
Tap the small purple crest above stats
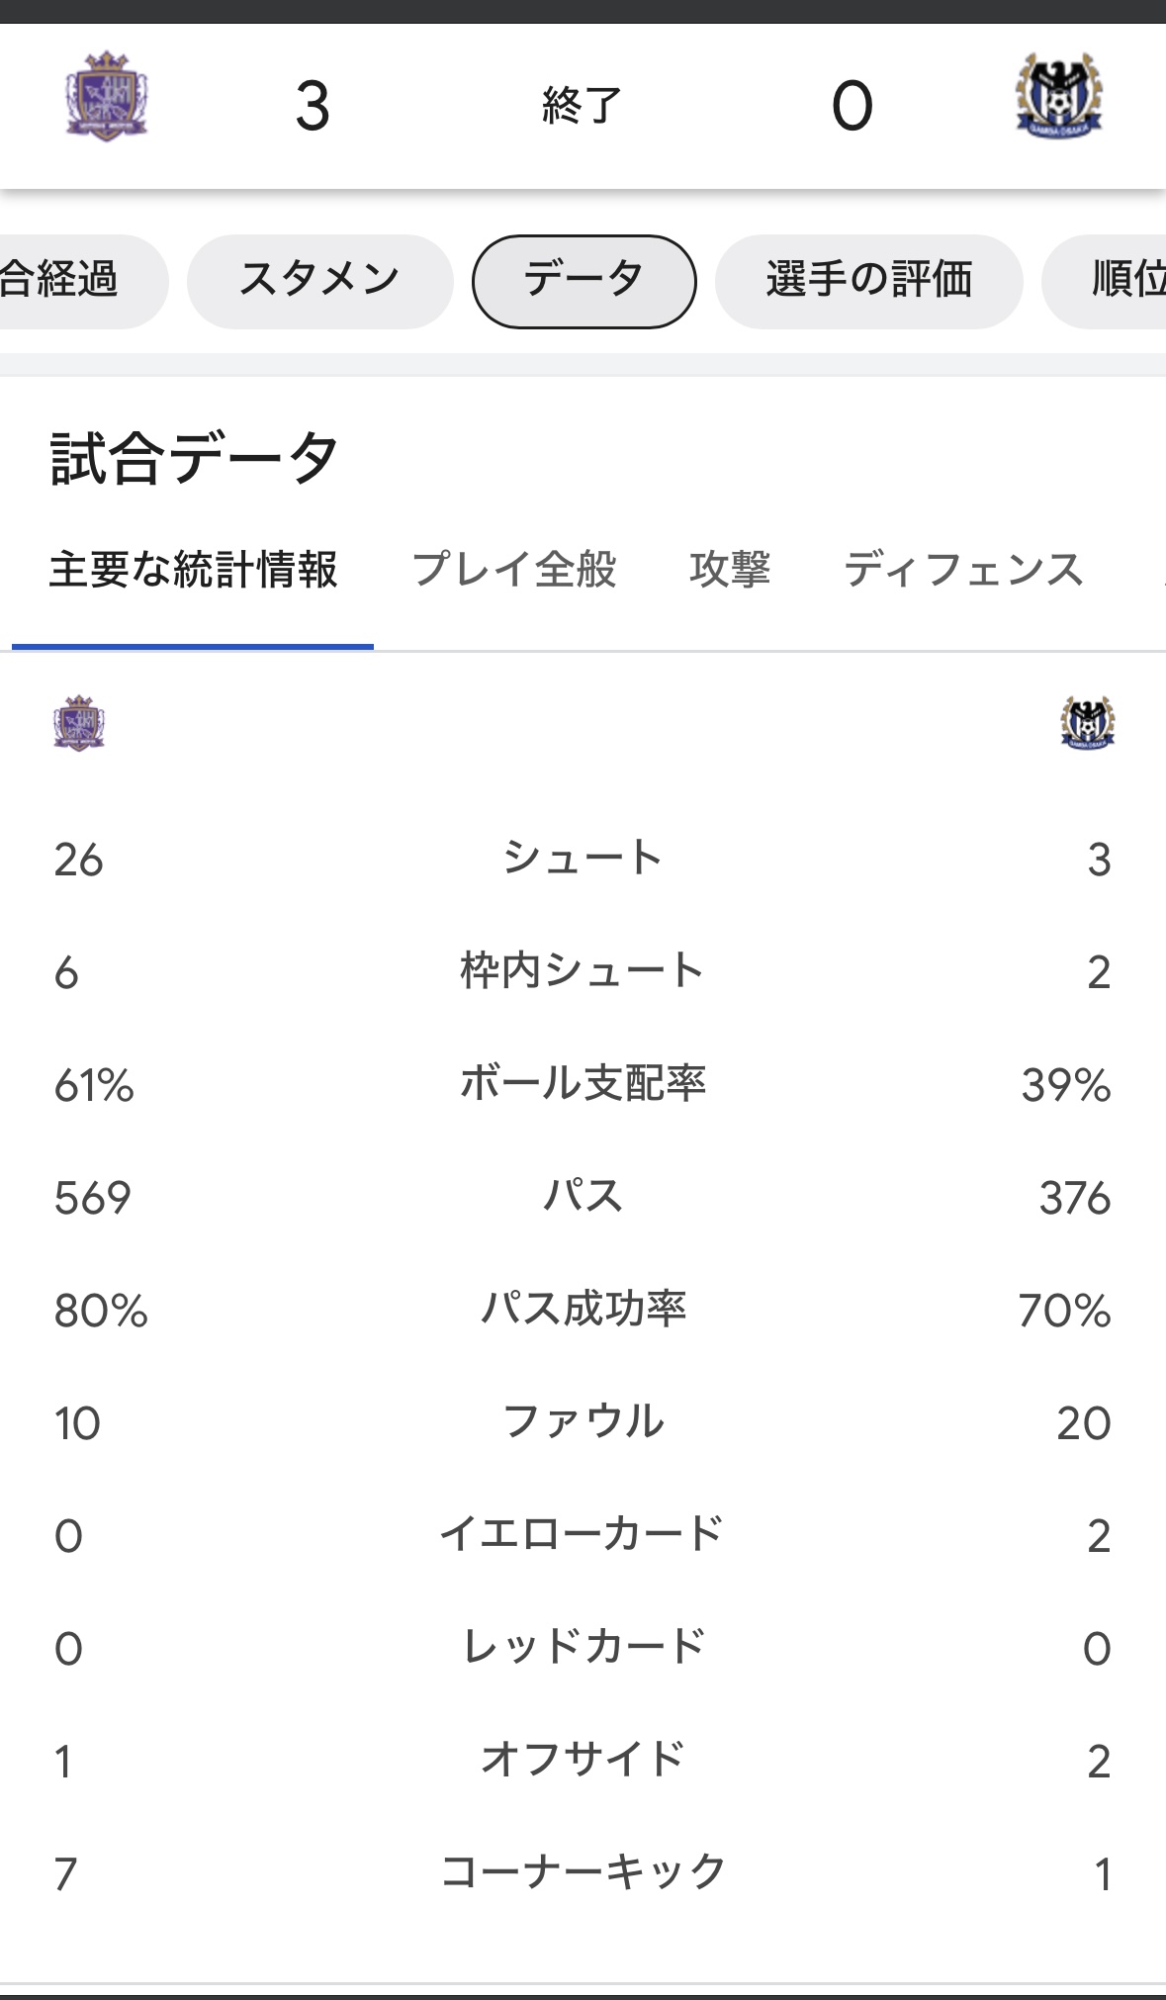[79, 723]
